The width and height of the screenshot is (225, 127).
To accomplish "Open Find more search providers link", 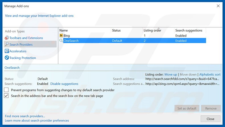I will (x=25, y=116).
